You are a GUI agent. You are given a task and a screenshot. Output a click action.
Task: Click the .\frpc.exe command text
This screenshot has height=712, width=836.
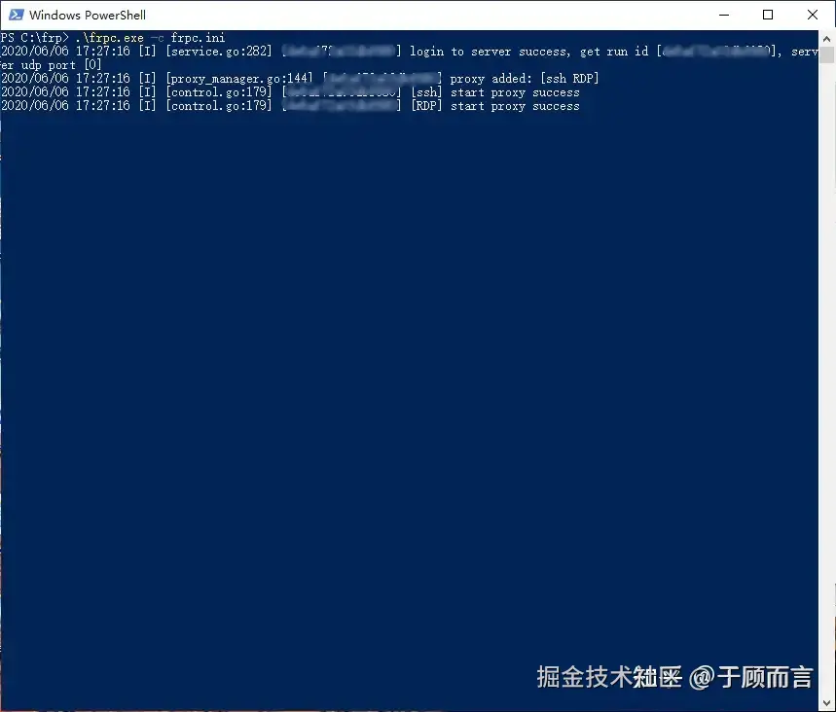point(109,38)
